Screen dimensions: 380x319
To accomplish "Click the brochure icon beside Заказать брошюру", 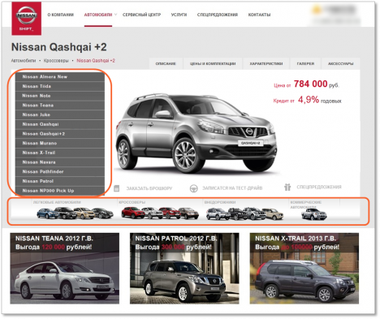I will coord(117,188).
